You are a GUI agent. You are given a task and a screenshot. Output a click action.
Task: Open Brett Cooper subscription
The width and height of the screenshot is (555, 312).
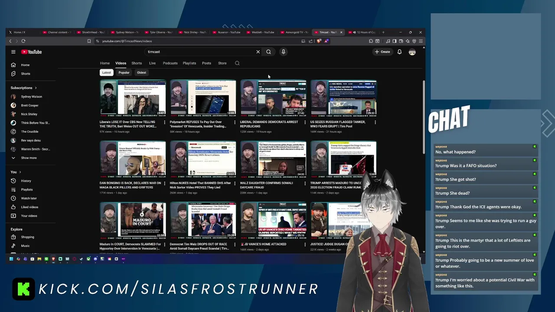(33, 105)
